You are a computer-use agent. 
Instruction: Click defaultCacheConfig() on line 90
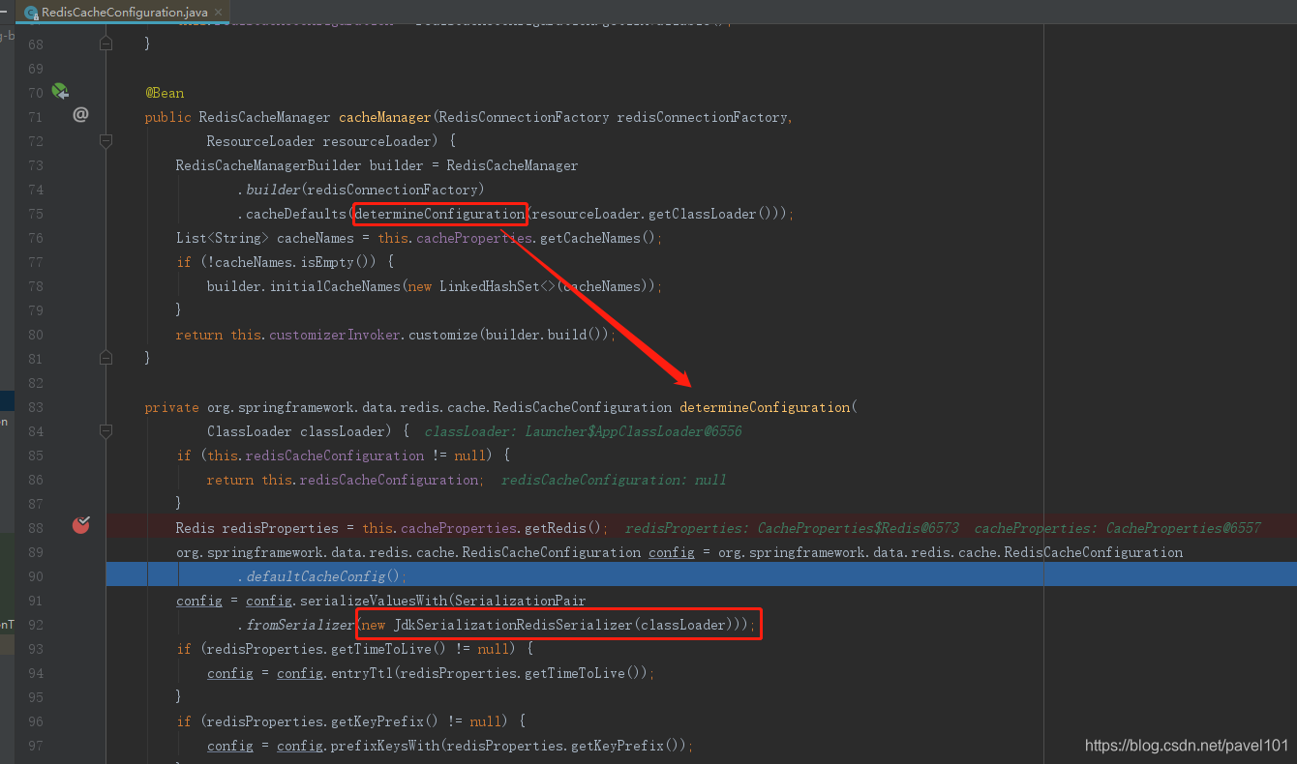[322, 576]
